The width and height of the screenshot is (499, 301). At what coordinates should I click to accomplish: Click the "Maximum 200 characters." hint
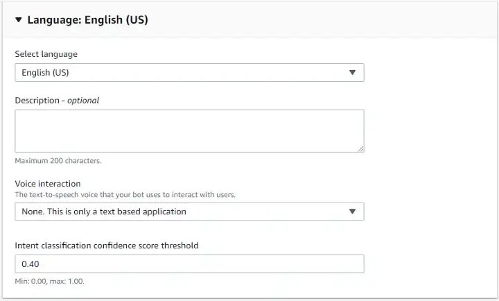click(x=58, y=161)
